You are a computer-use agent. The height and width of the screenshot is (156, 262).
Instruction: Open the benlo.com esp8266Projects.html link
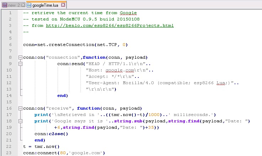pos(109,25)
